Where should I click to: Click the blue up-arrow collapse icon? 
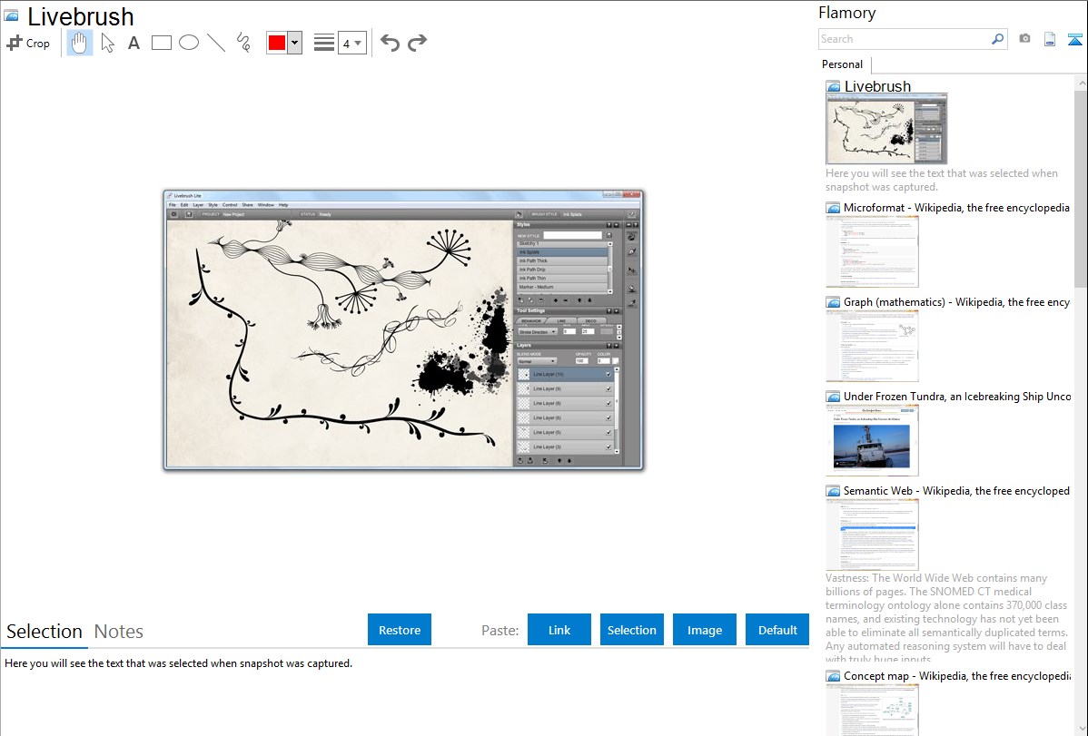click(x=1074, y=40)
